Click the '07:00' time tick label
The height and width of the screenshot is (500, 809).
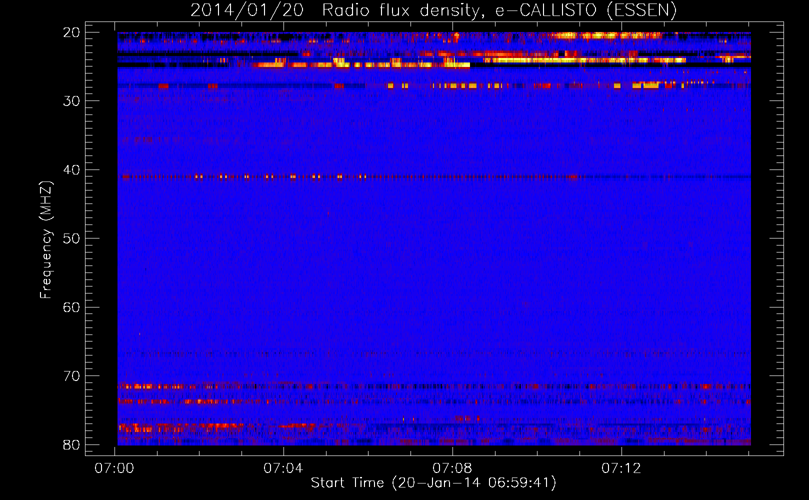point(114,468)
